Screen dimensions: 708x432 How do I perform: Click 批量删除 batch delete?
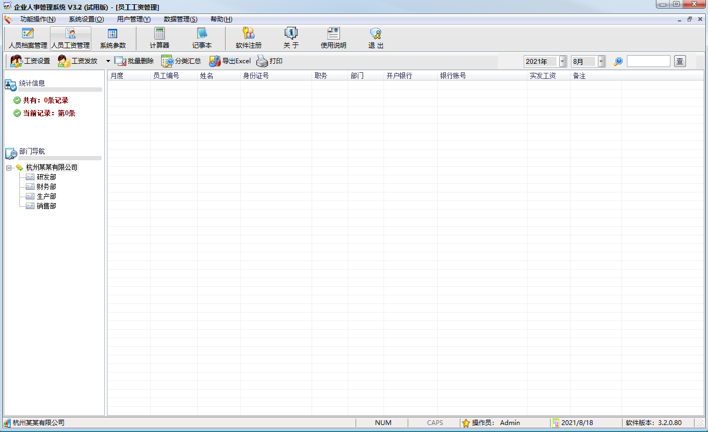(x=134, y=61)
